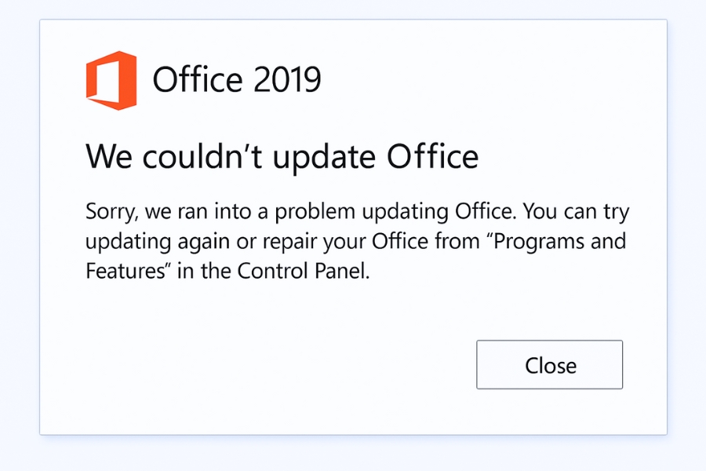Click the 'Office 2019' product label
This screenshot has width=706, height=471.
pyautogui.click(x=238, y=80)
